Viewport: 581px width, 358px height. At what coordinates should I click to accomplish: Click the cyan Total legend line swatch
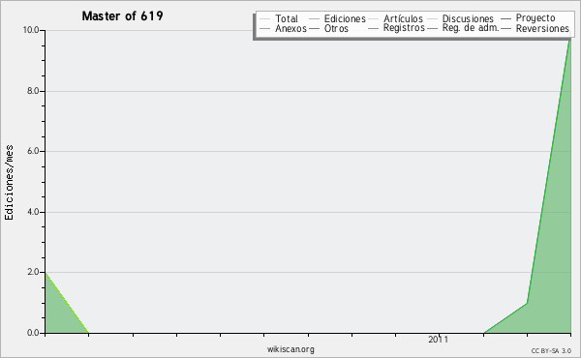pos(265,19)
